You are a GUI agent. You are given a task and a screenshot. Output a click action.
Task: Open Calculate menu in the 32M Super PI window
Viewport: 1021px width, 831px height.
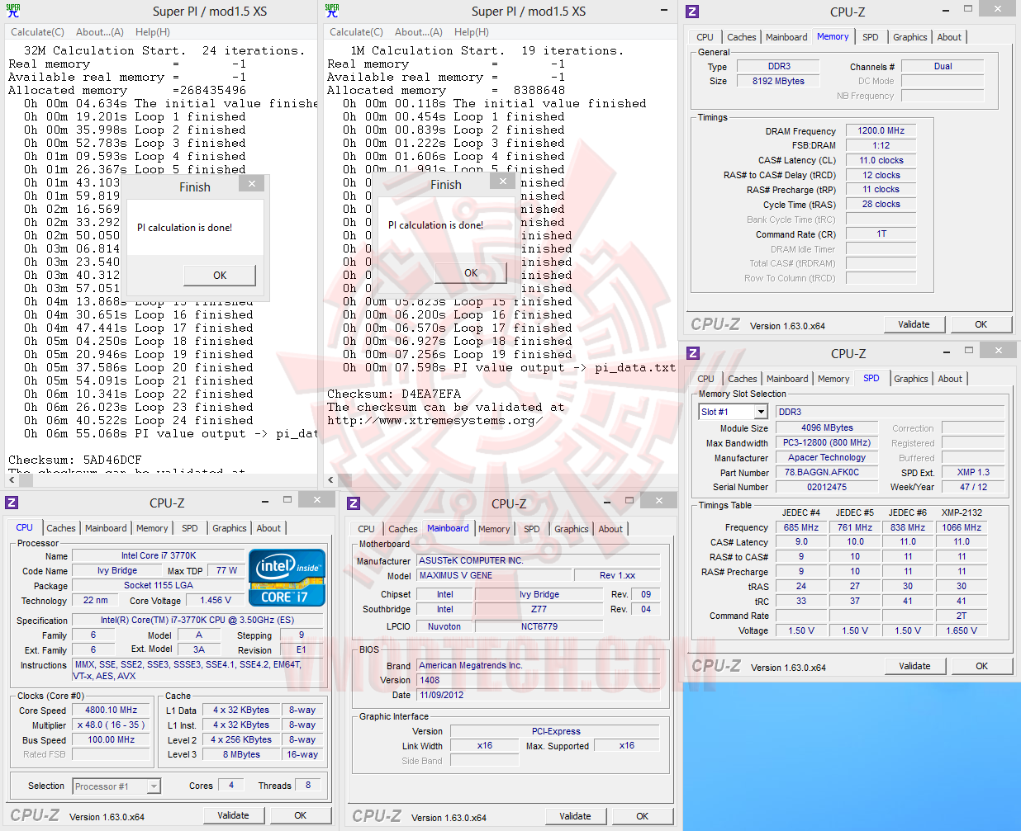coord(37,32)
